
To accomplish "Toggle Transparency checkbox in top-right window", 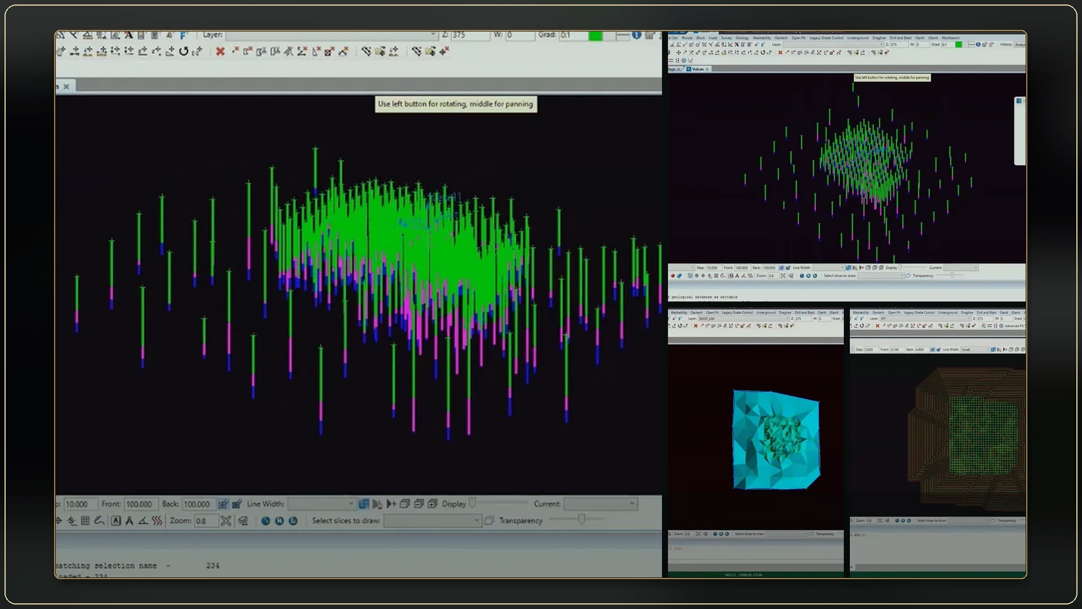I will (x=908, y=276).
